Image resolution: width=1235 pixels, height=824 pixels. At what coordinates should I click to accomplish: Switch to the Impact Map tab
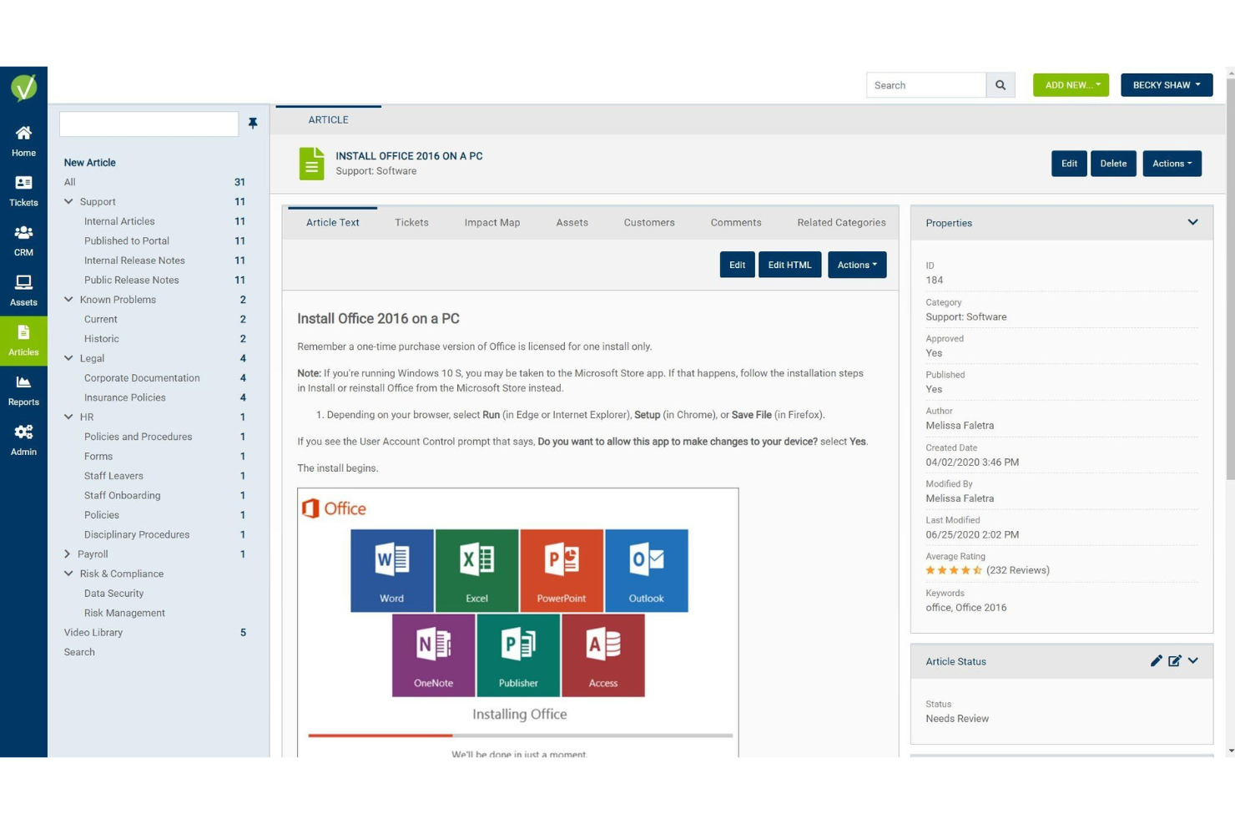click(x=492, y=222)
